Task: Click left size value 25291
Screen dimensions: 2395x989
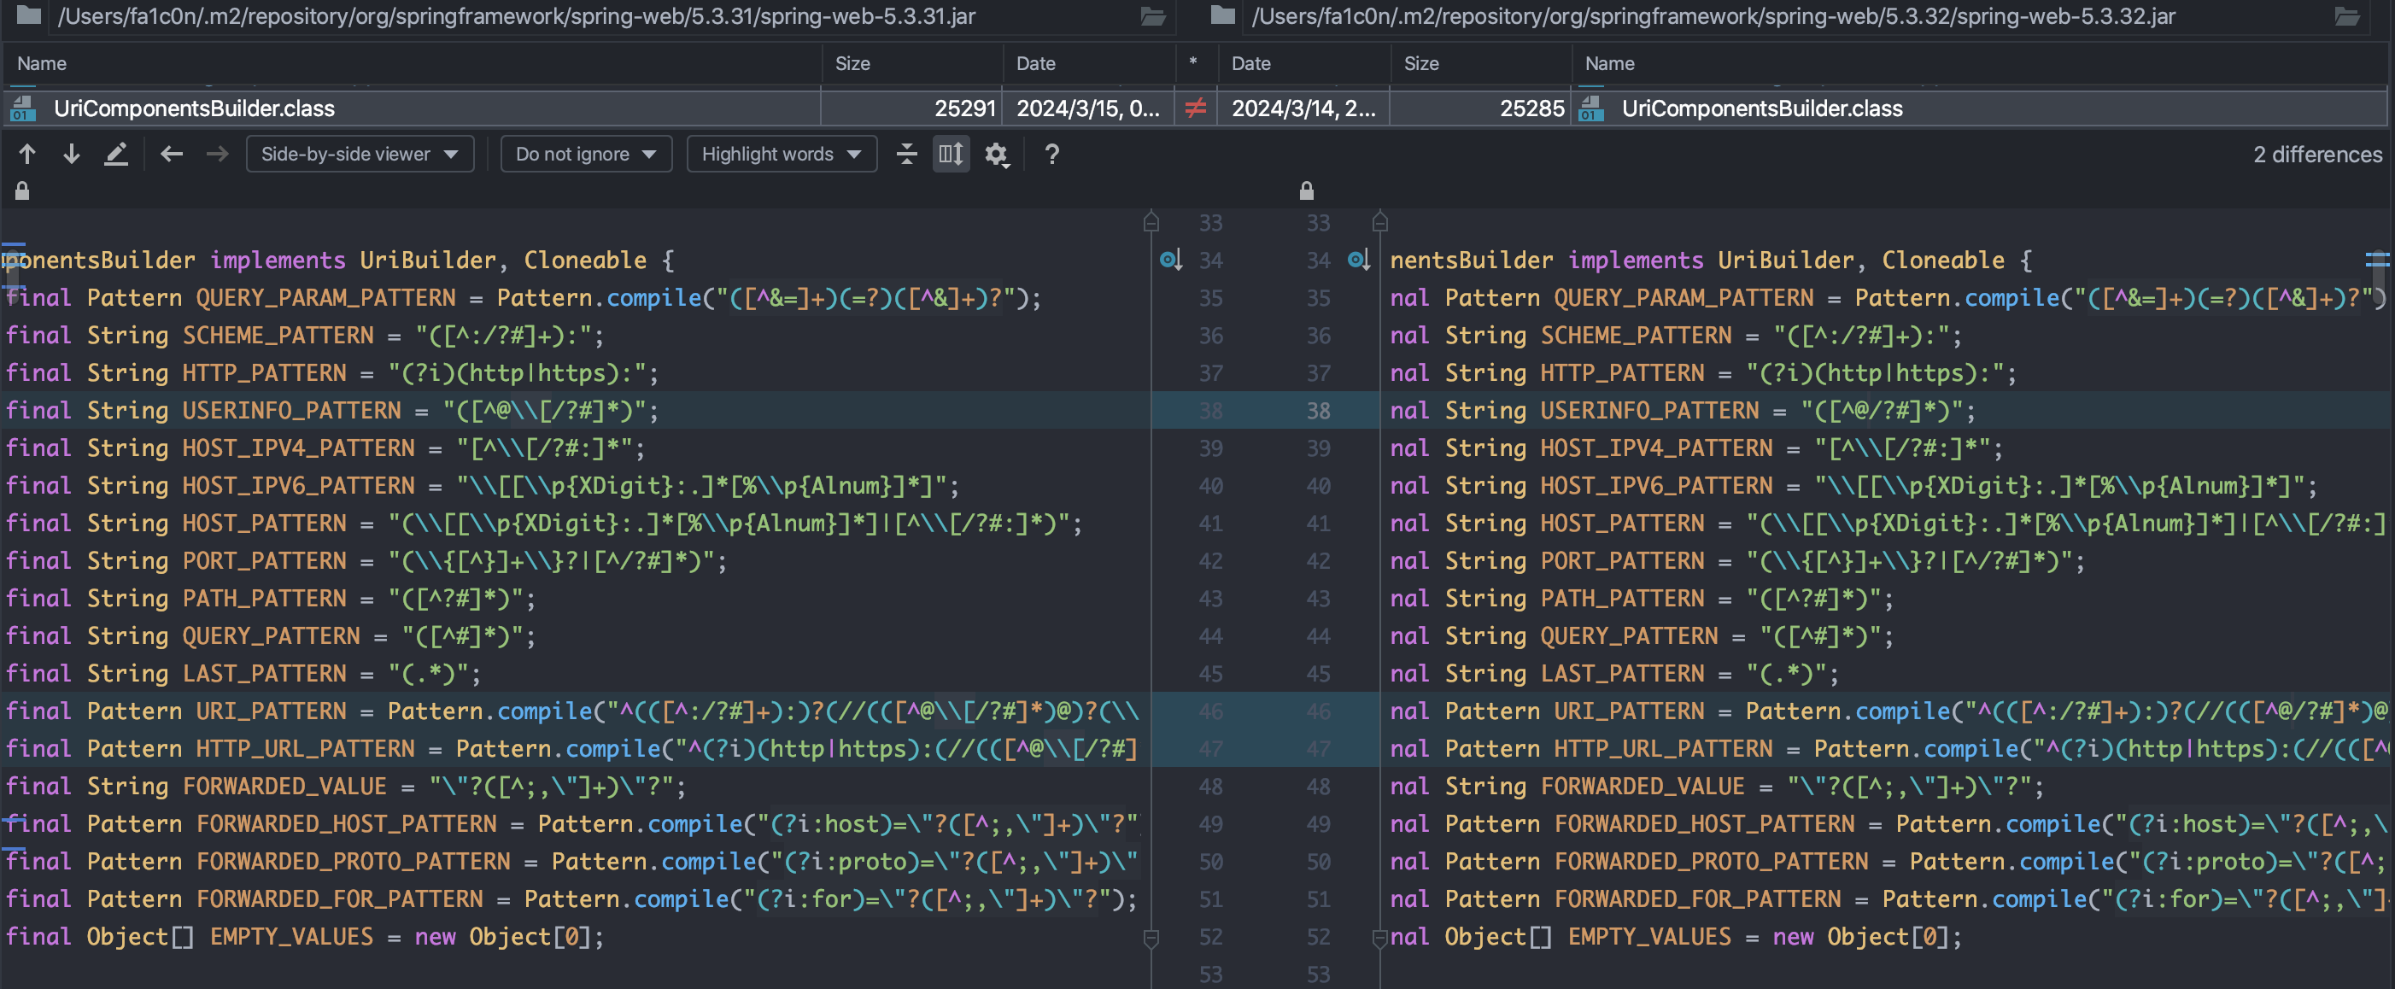Action: 964,108
